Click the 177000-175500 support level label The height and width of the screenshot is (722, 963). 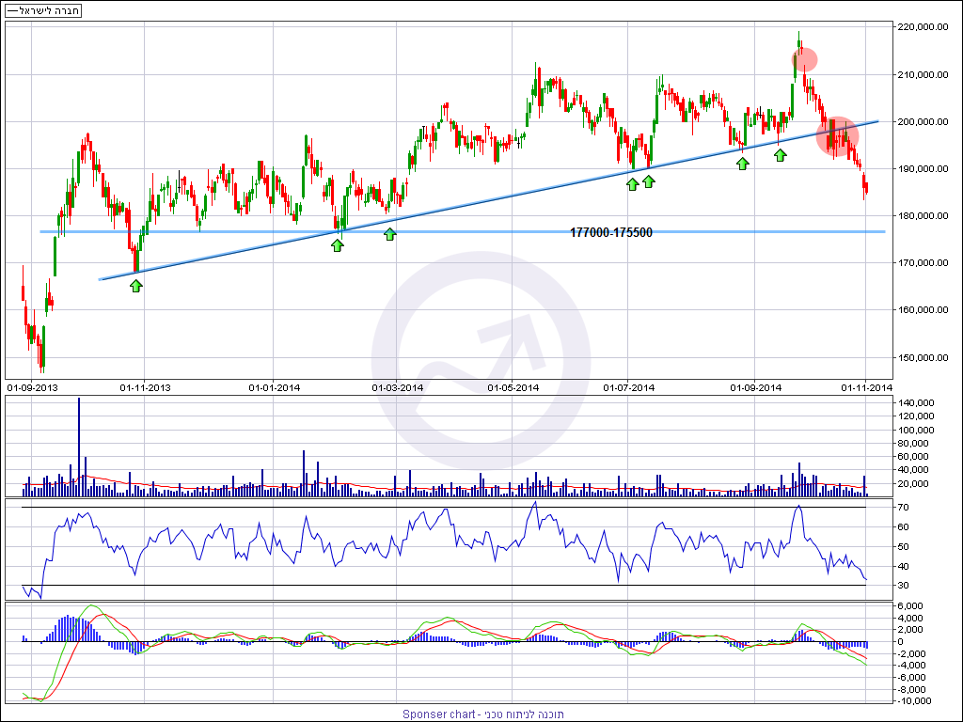[611, 232]
